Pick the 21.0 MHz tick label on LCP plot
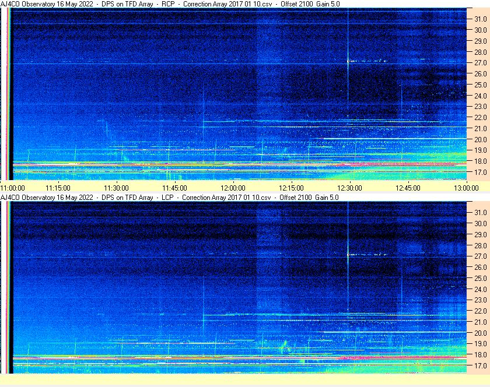Viewport: 490px width, 387px height. pos(481,322)
